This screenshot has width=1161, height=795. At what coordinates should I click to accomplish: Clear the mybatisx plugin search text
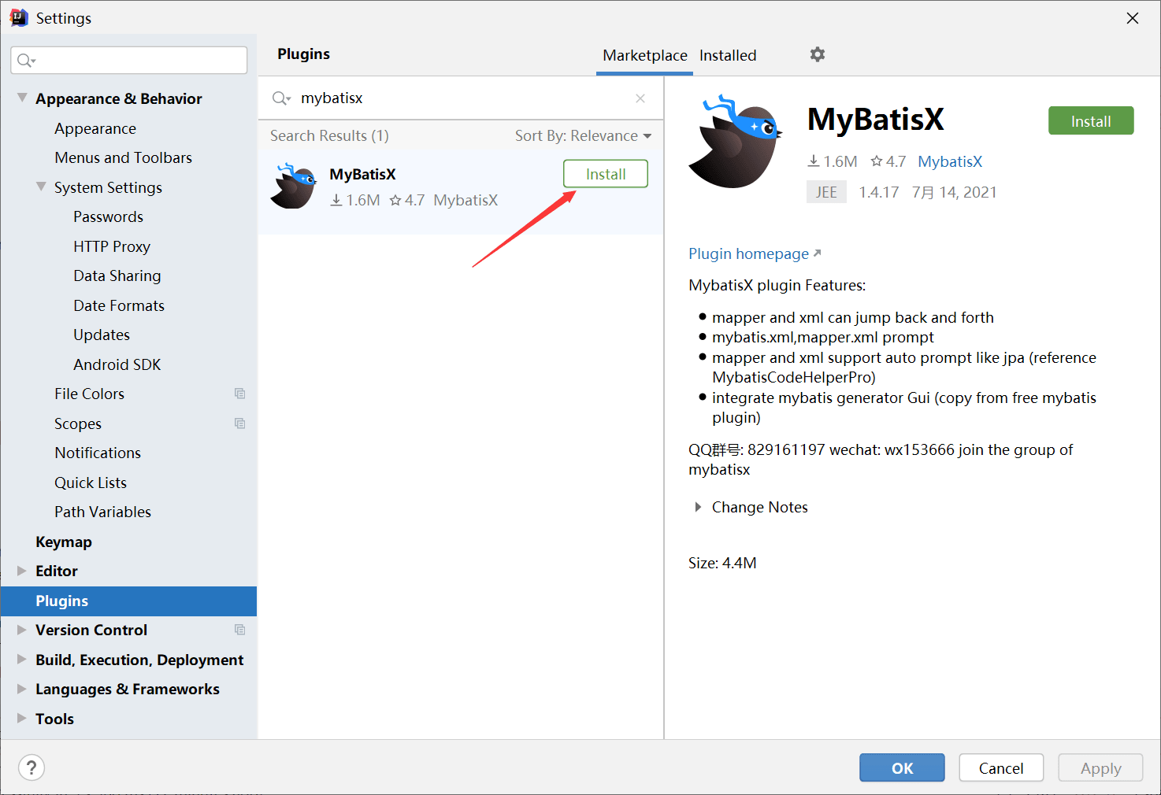(640, 98)
